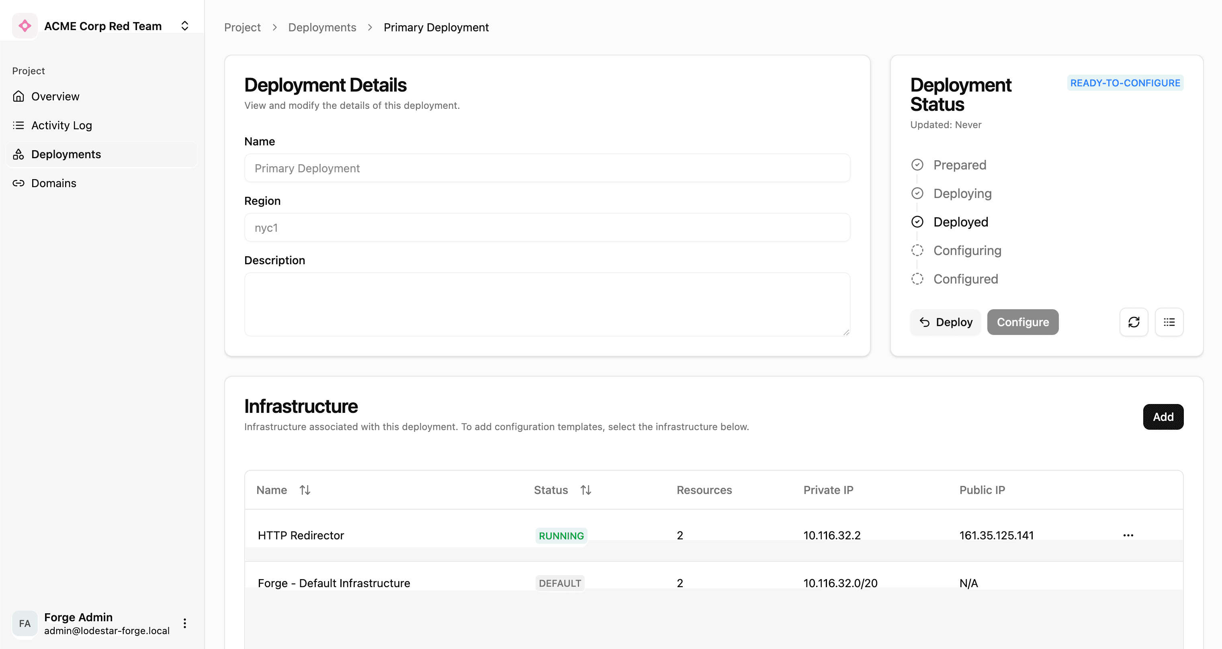The width and height of the screenshot is (1222, 649).
Task: Click the N/A public IP cell
Action: tap(968, 583)
